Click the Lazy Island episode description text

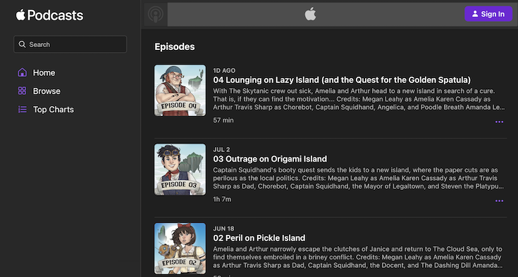(x=359, y=99)
